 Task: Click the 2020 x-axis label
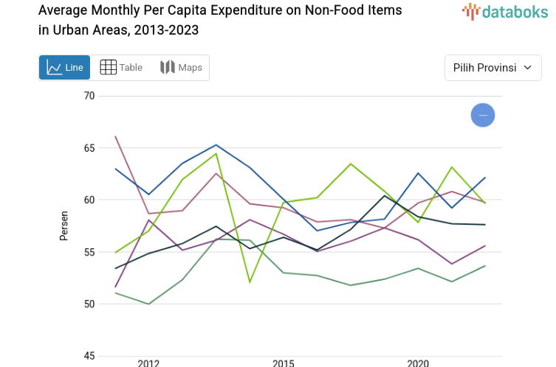(x=418, y=363)
